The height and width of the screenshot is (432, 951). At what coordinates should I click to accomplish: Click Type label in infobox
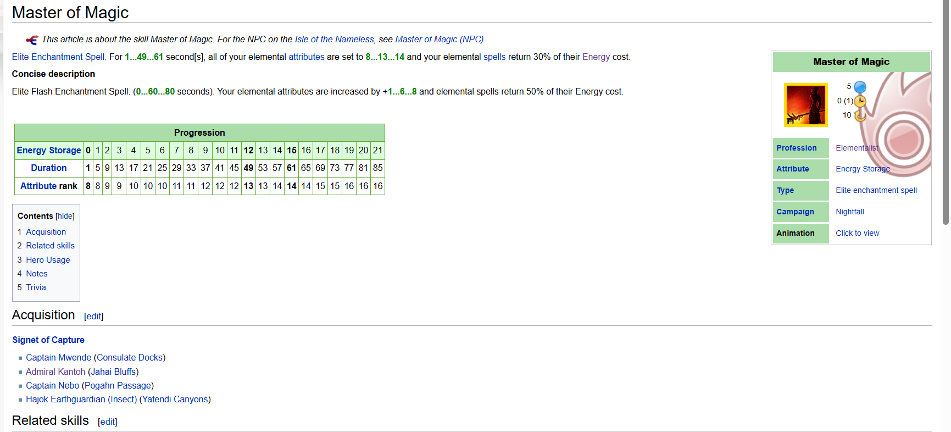(x=785, y=191)
